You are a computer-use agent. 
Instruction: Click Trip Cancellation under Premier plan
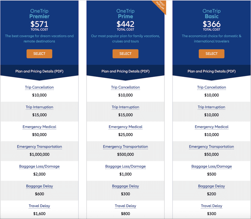[x=39, y=87]
